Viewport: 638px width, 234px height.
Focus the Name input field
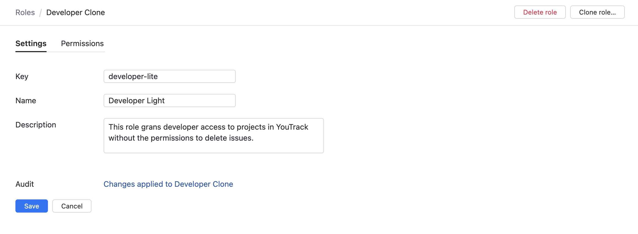(169, 101)
